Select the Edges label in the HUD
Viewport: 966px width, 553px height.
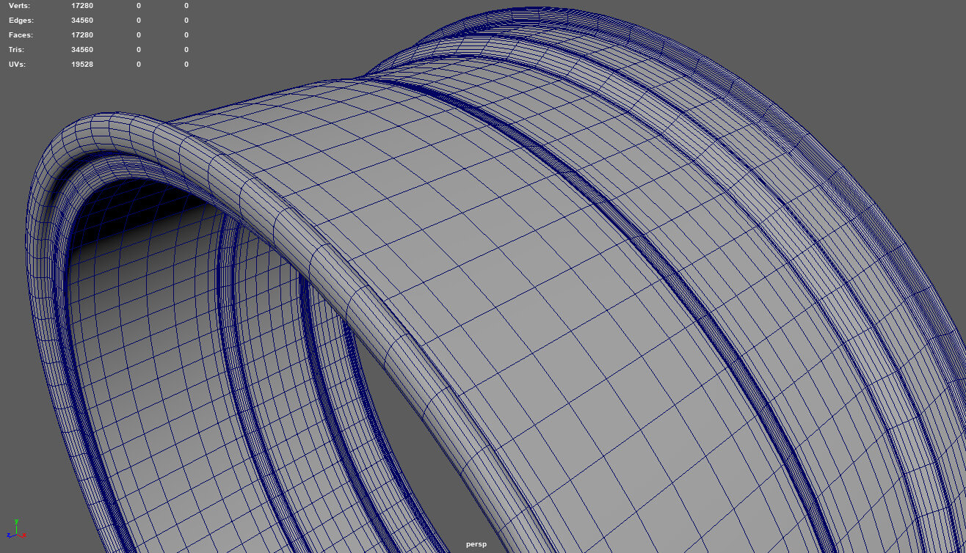[x=21, y=21]
